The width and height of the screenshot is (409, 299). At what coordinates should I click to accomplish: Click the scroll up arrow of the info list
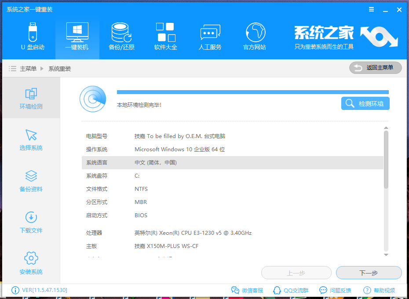tap(386, 128)
